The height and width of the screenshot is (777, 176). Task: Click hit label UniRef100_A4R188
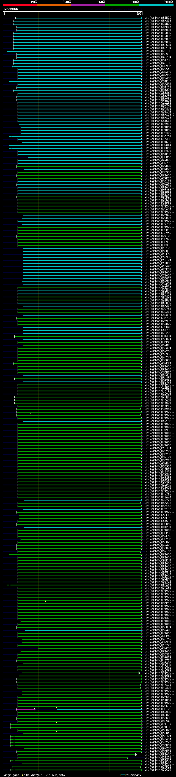pyautogui.click(x=158, y=421)
